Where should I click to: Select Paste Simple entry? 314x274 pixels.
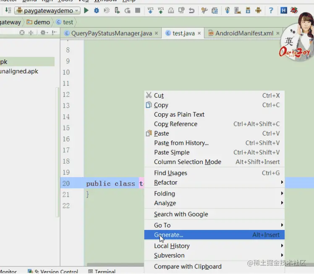pos(214,152)
